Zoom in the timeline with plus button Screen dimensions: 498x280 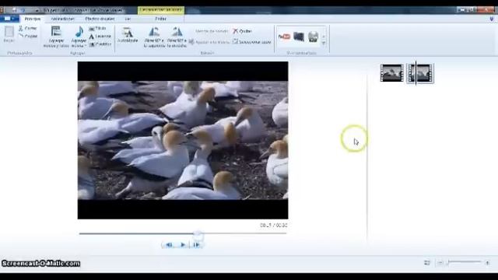point(487,263)
